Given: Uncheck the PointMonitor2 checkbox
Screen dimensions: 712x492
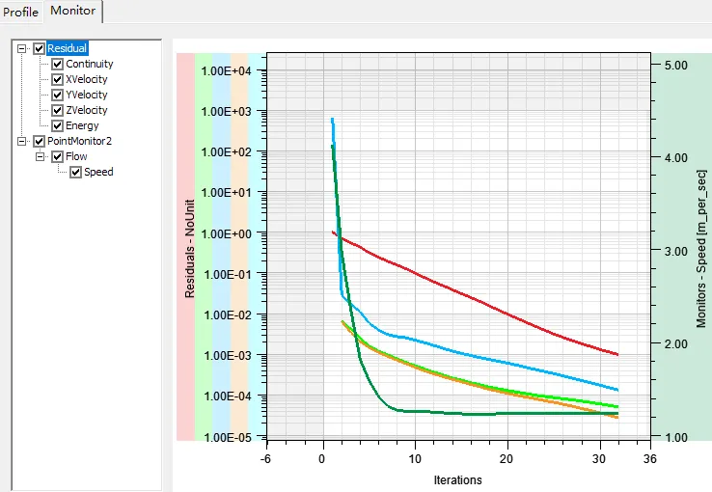Looking at the screenshot, I should coord(39,141).
